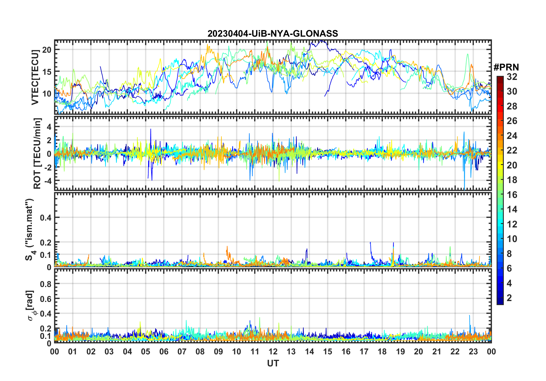
Task: Click the ROT axis tick label -2
Action: pos(47,168)
